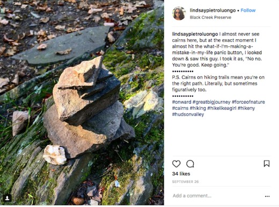Open #hiking hashtag
The height and width of the screenshot is (207, 279).
pyautogui.click(x=198, y=108)
